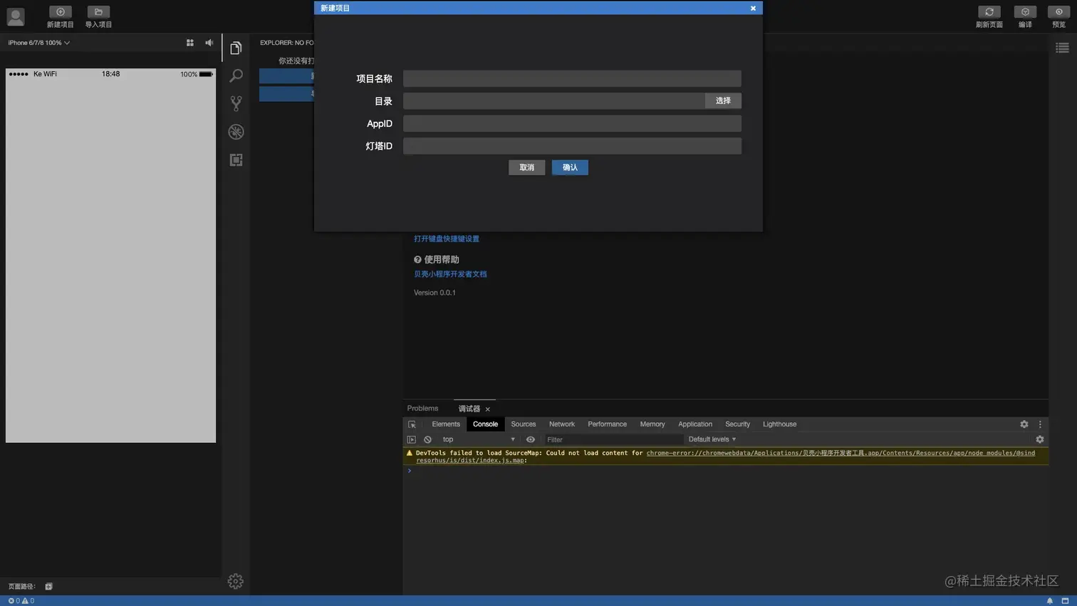Open the top context dropdown

click(x=478, y=439)
